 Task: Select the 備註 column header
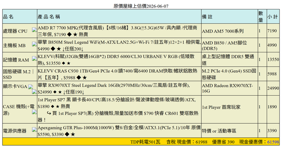tap(207, 17)
